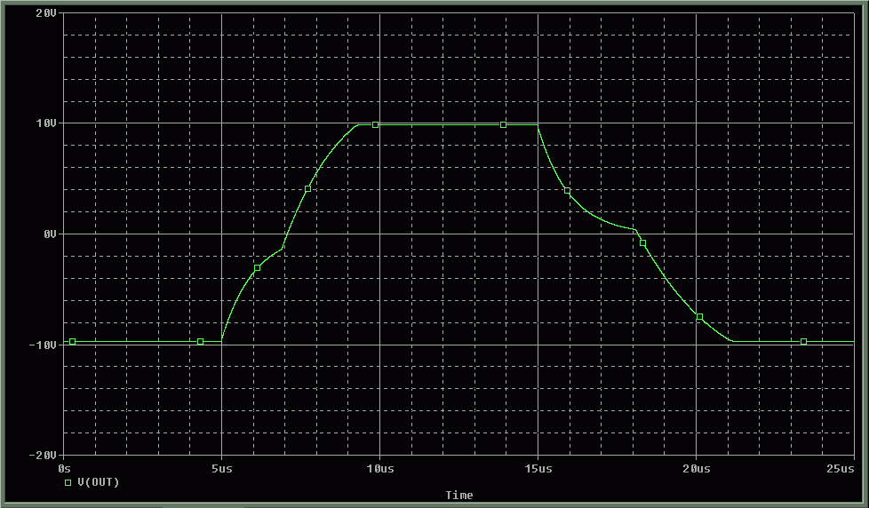The height and width of the screenshot is (508, 869).
Task: Click the rising-edge marker near -3V
Action: [257, 267]
